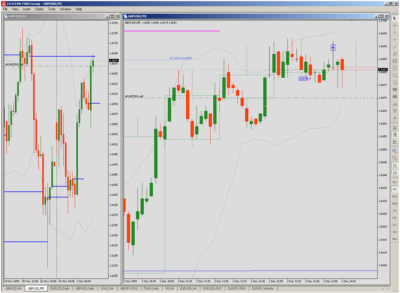Pick the rectangle drawing tool
The height and width of the screenshot is (293, 400).
click(x=395, y=90)
